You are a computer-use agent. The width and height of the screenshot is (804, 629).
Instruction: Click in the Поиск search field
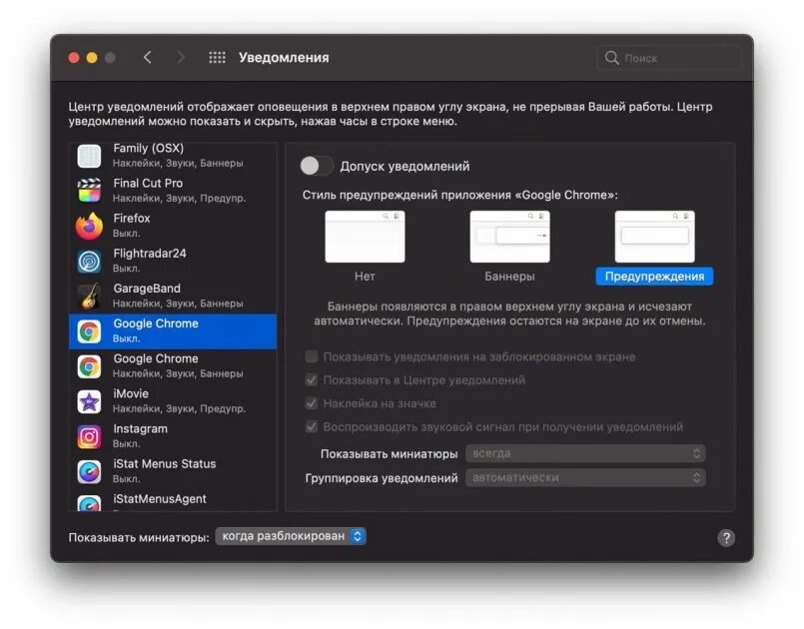pos(669,58)
